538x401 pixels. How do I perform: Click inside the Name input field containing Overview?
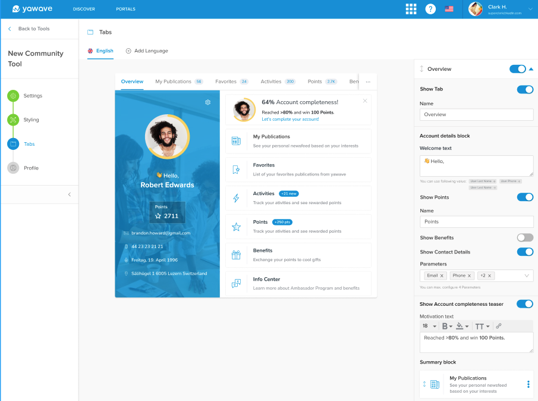476,115
